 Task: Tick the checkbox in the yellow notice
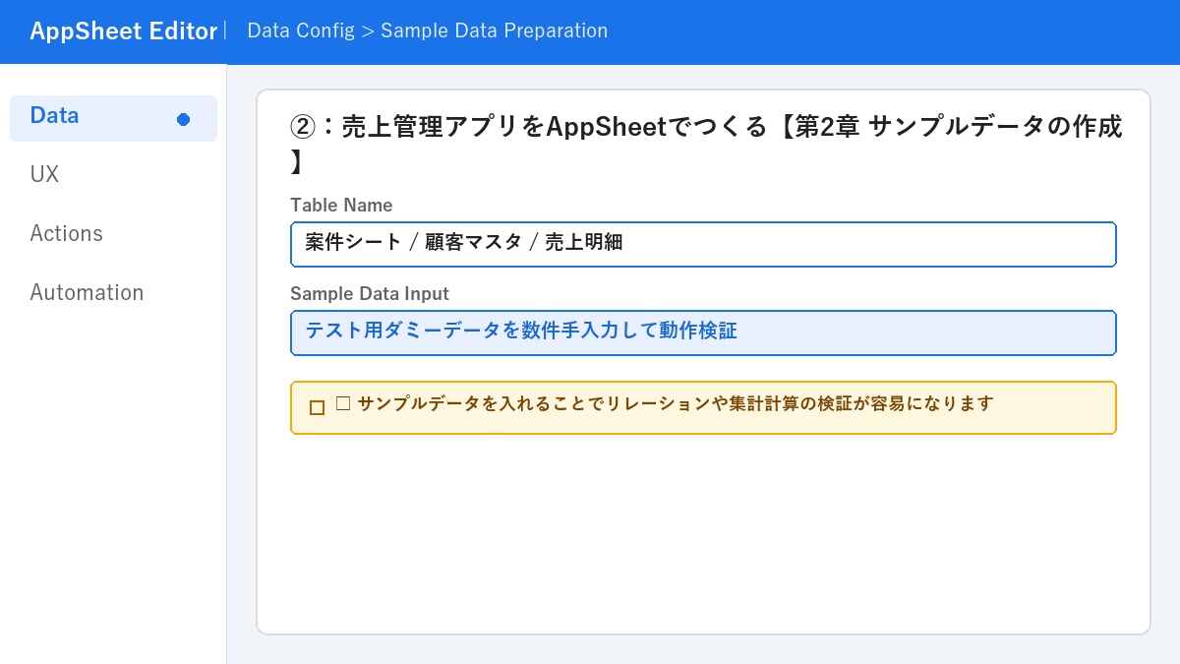coord(317,407)
